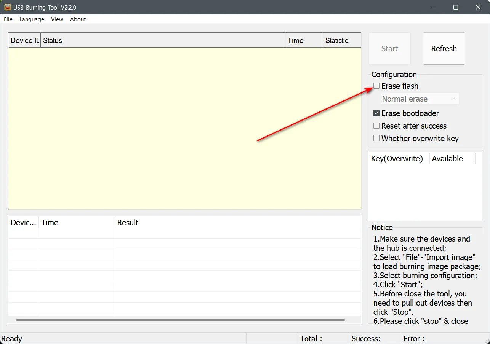Toggle Whether overwrite key checkbox
The height and width of the screenshot is (344, 490).
pyautogui.click(x=376, y=138)
